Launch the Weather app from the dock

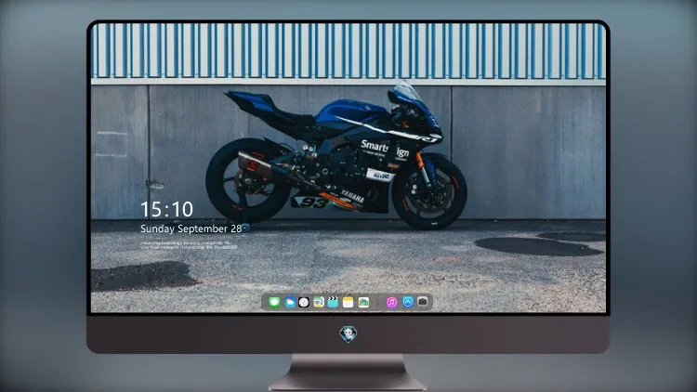(290, 302)
